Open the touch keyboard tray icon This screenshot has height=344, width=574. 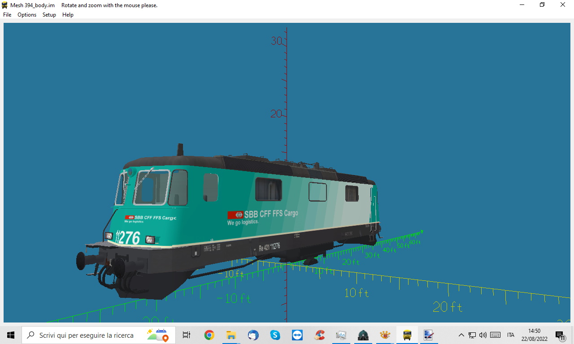496,335
